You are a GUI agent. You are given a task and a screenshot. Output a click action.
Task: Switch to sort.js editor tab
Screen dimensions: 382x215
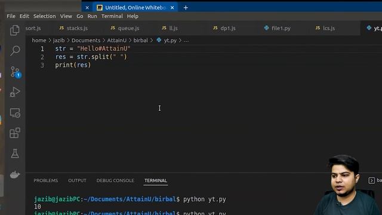[33, 28]
